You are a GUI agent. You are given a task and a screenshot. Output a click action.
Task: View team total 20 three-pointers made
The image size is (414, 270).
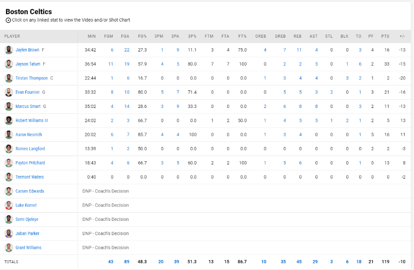coord(161,262)
